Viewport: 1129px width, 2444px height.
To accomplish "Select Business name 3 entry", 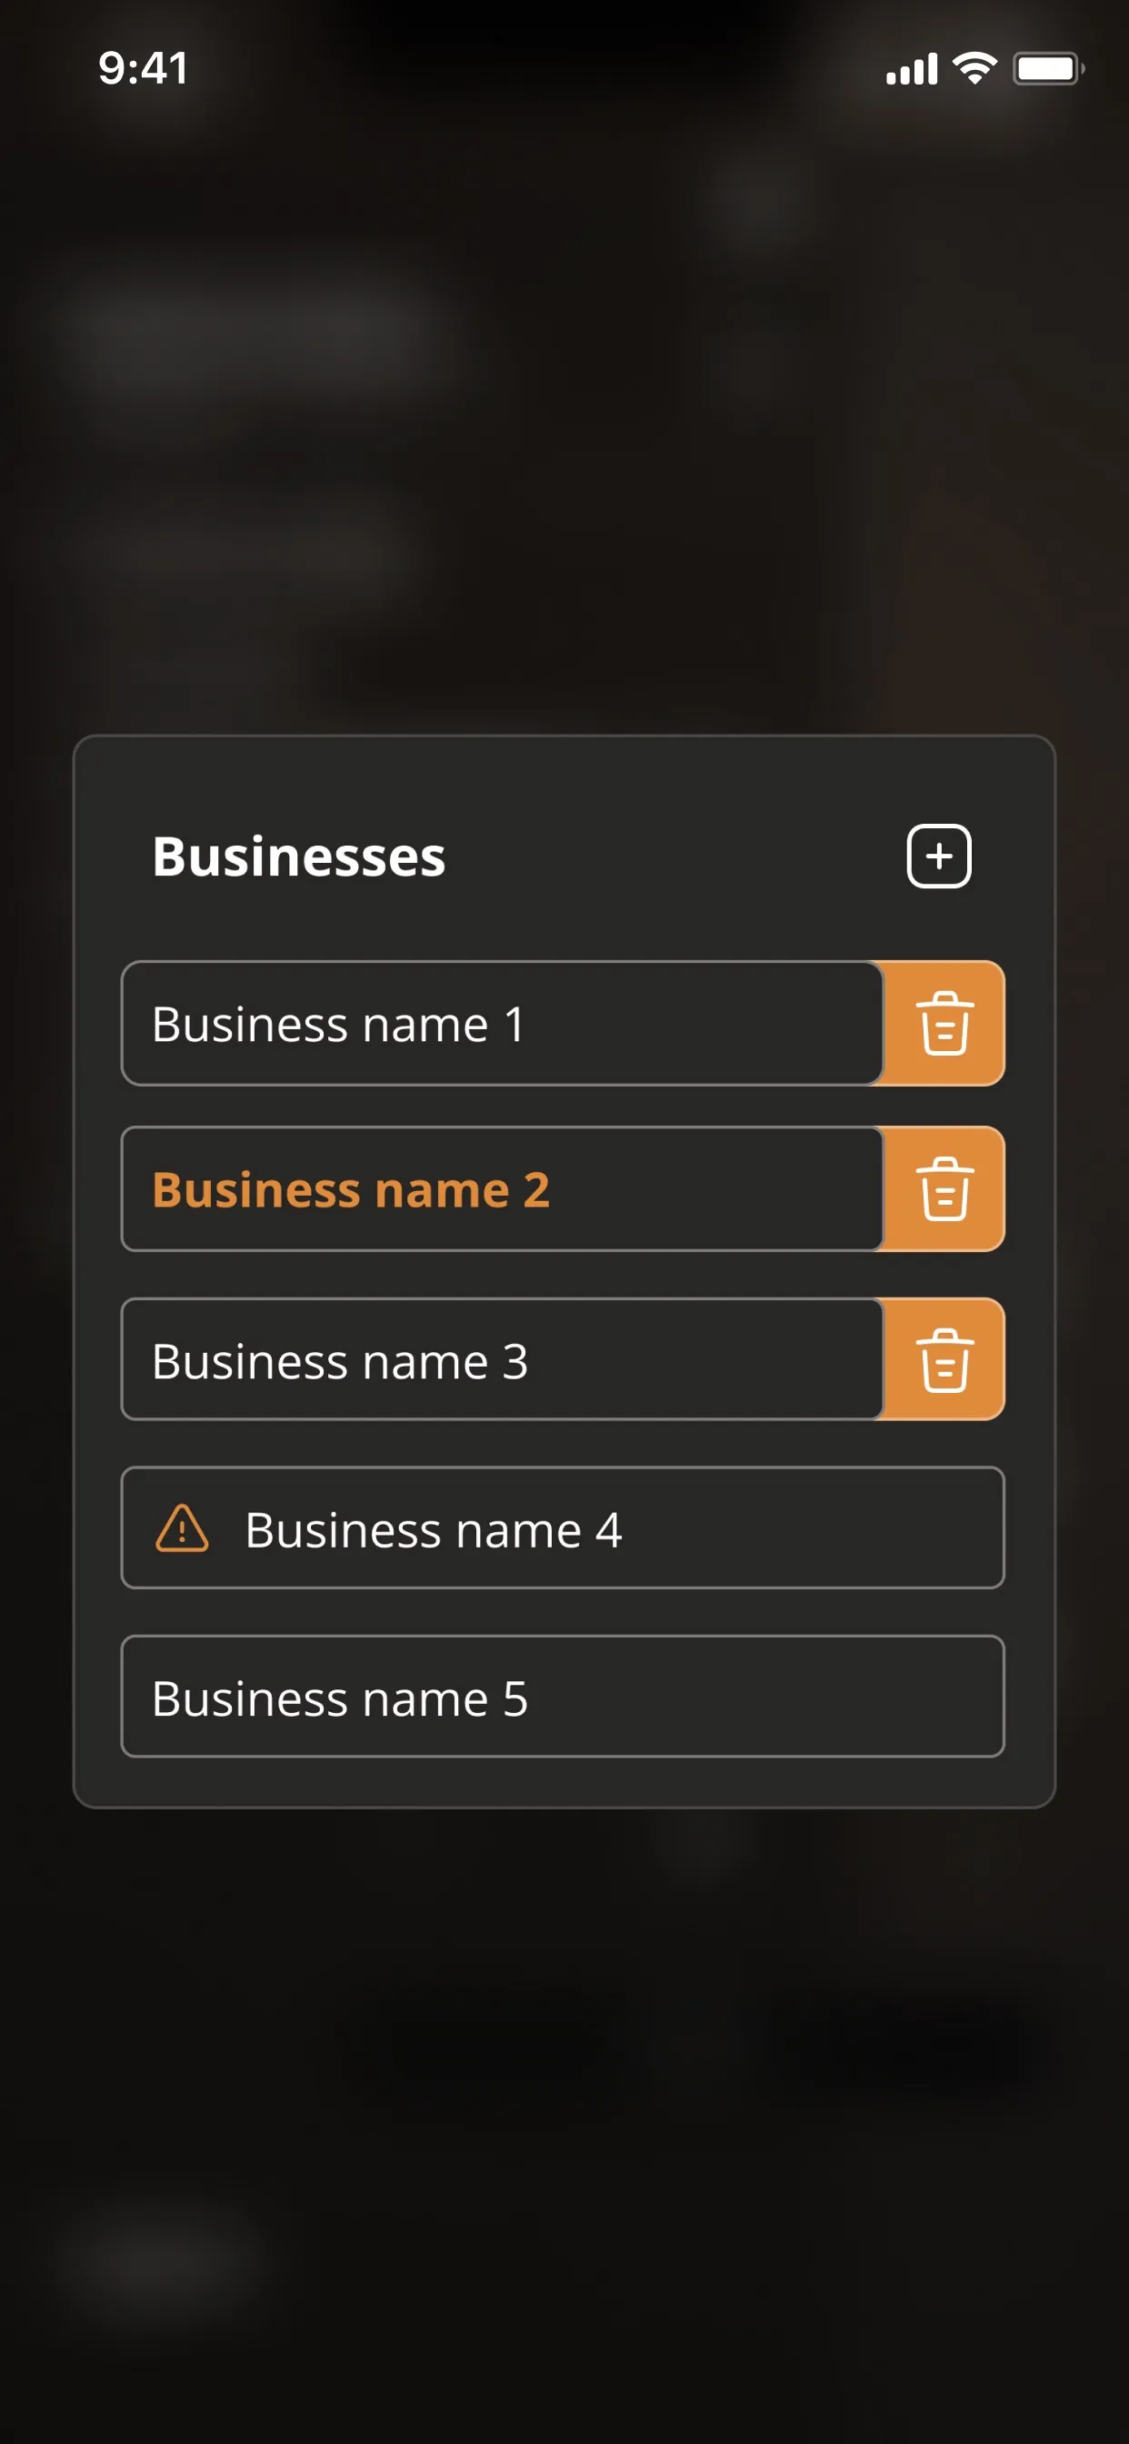I will click(503, 1359).
